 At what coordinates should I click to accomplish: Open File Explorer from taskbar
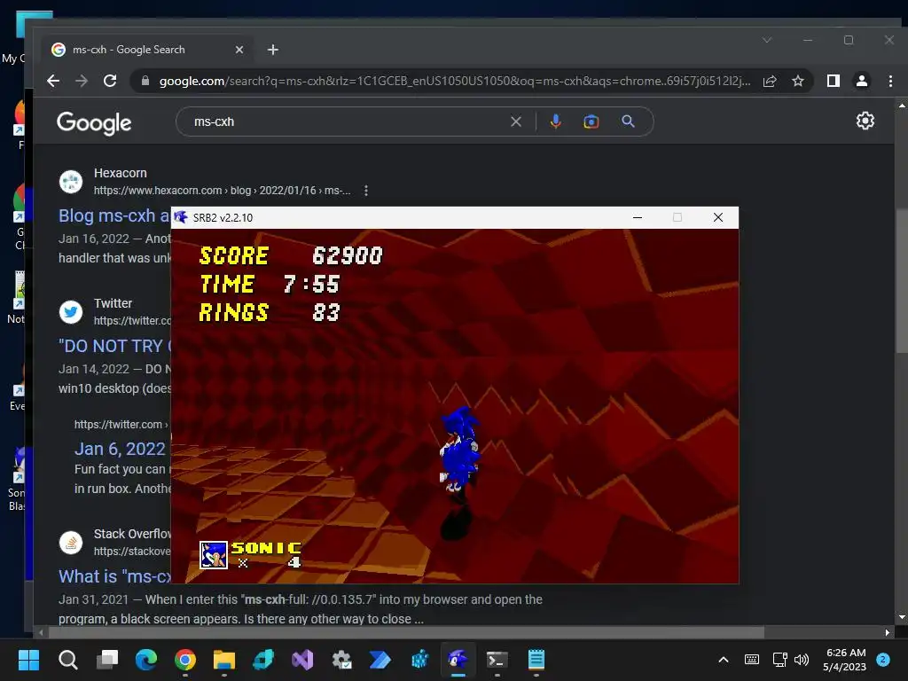[x=224, y=660]
